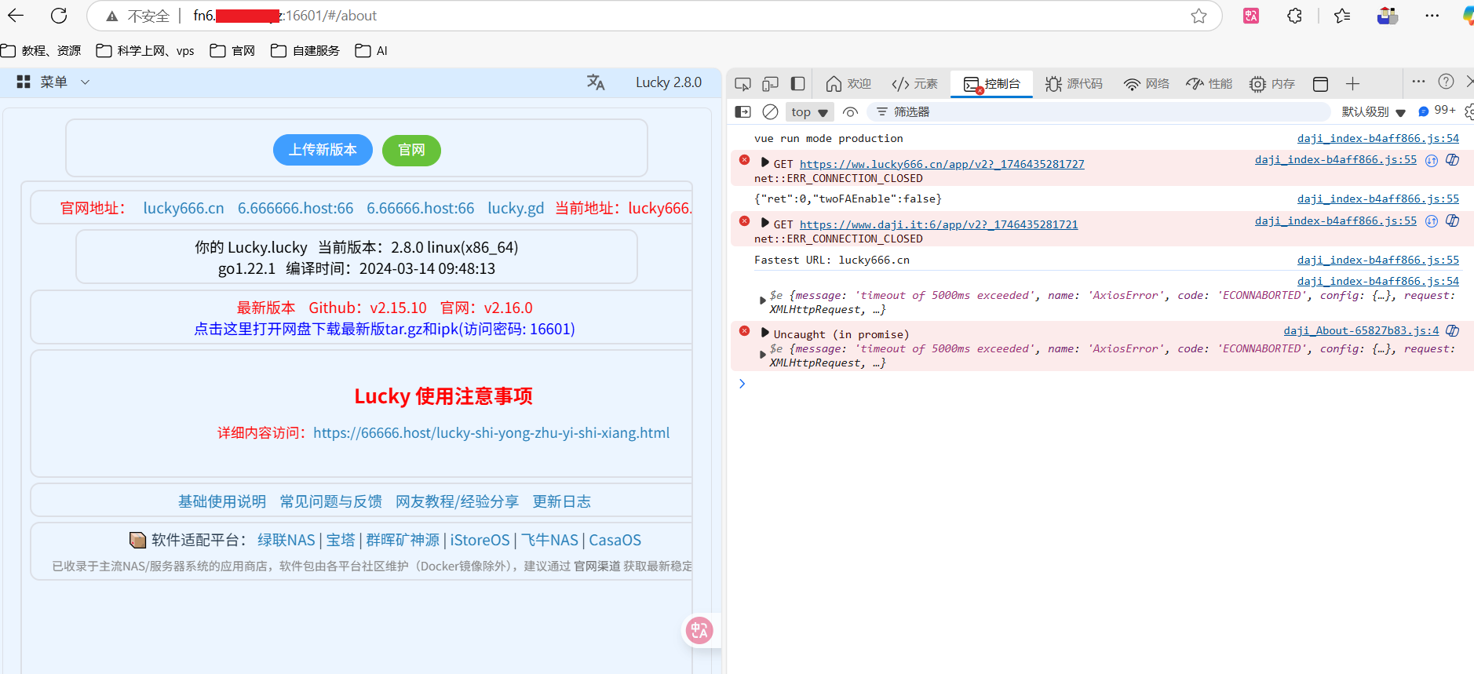Expand the GET www.daji.it error entry
The height and width of the screenshot is (674, 1474).
(764, 224)
